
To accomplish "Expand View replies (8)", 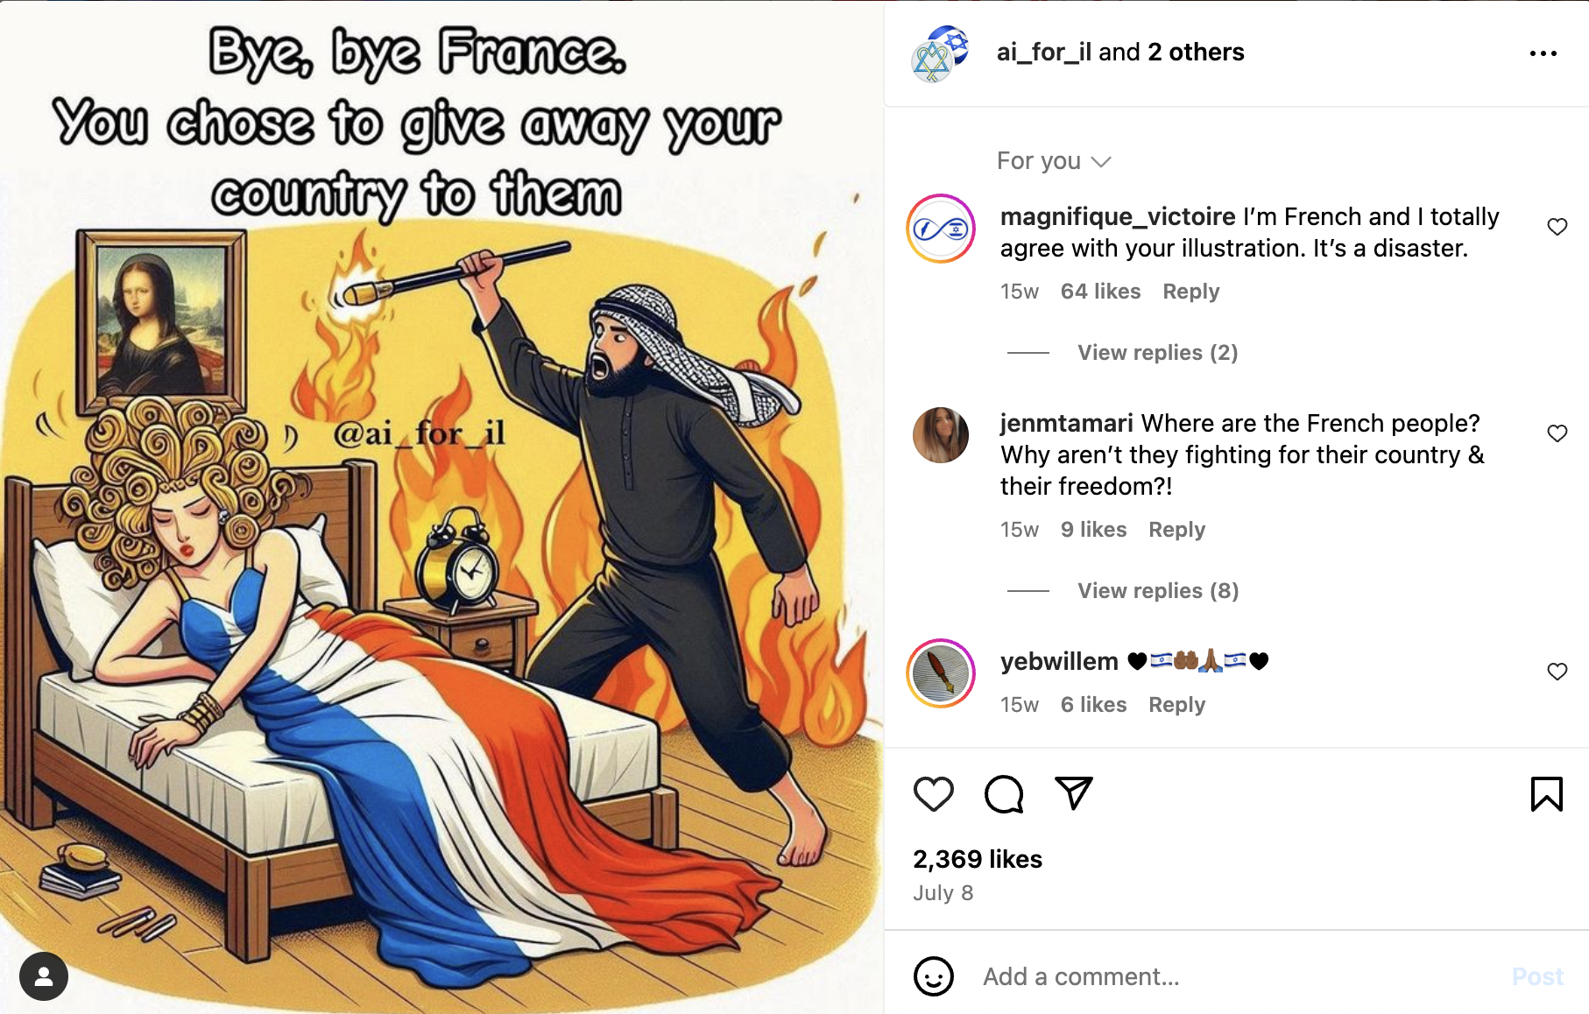I will [1157, 591].
